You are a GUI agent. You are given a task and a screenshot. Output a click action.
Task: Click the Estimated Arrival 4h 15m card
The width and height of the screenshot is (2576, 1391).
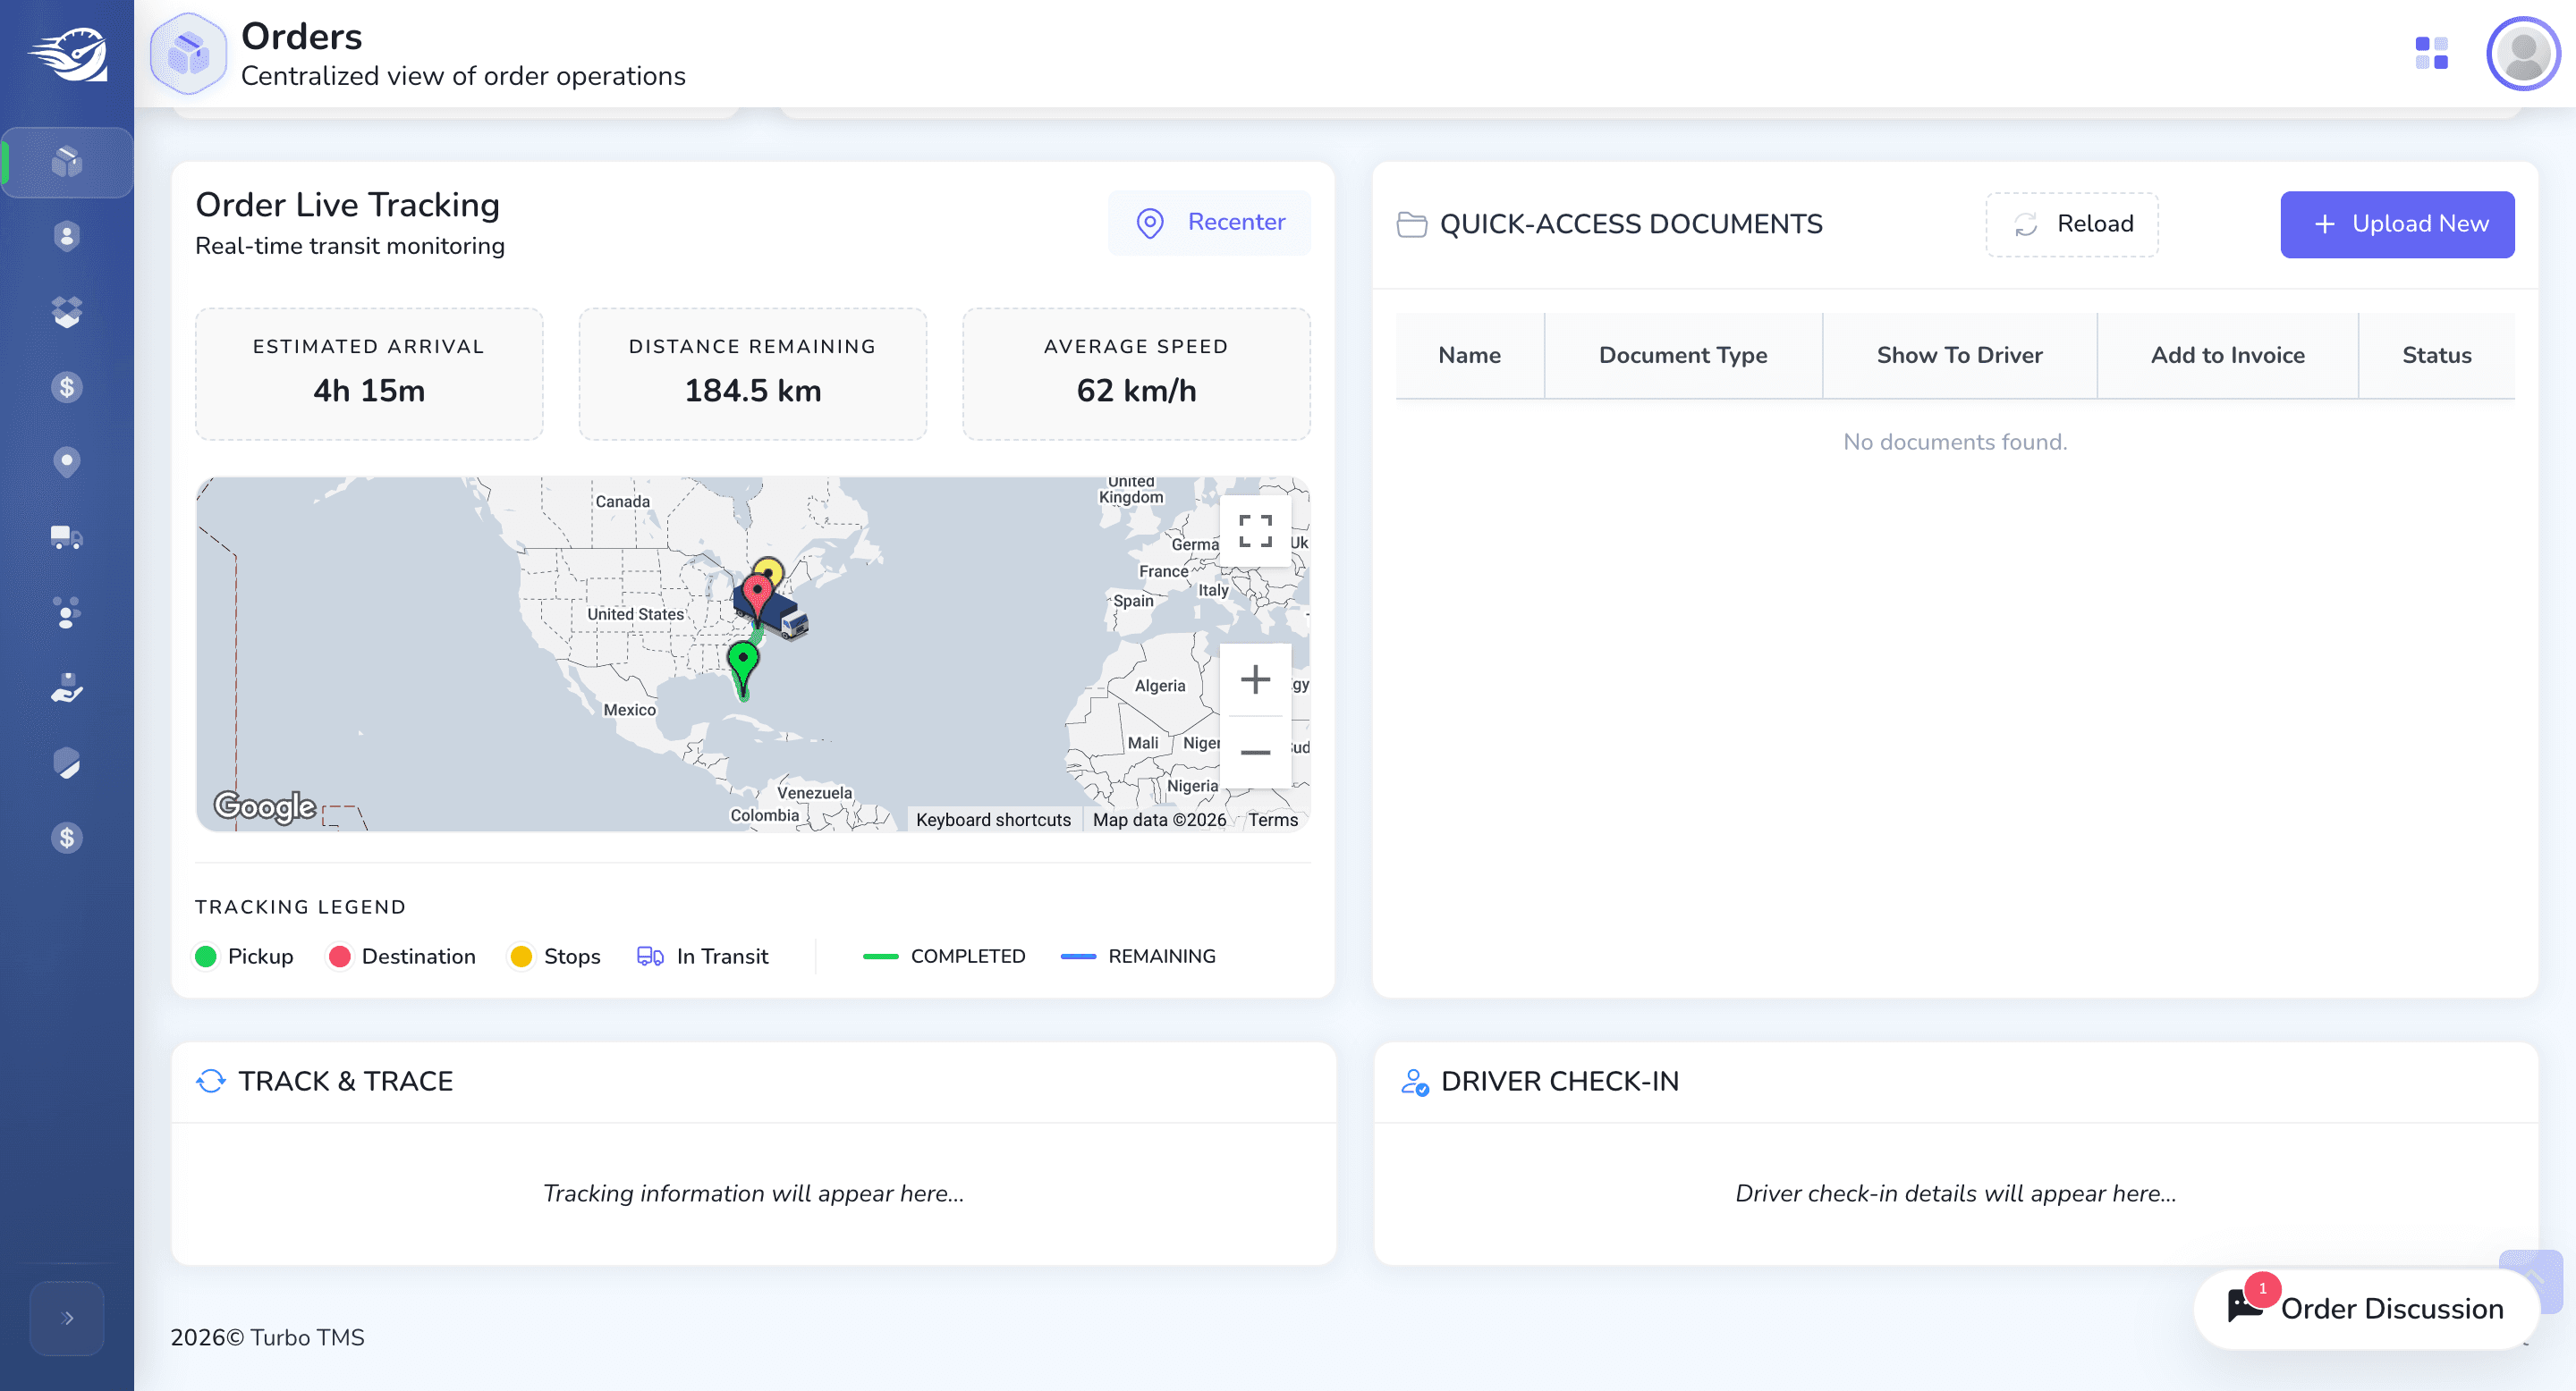[x=369, y=374]
